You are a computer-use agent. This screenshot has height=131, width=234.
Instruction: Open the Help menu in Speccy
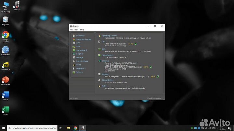point(82,30)
